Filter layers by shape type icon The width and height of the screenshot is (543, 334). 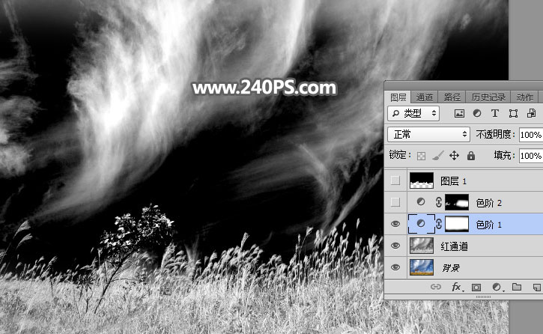pyautogui.click(x=513, y=114)
